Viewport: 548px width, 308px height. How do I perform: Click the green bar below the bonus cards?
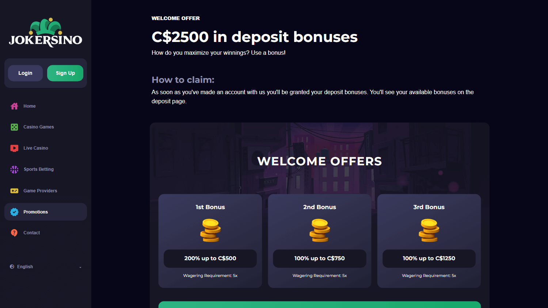[320, 305]
